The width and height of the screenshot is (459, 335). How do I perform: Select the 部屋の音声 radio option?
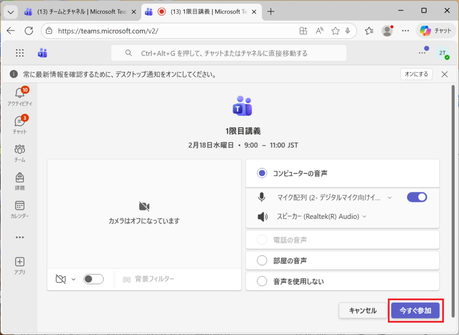(x=262, y=260)
